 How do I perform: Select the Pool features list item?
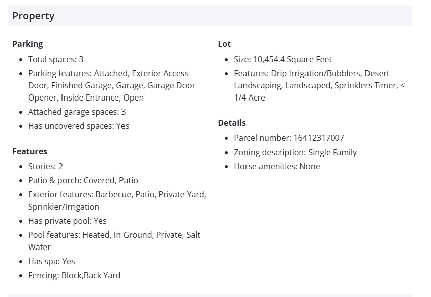(x=114, y=241)
